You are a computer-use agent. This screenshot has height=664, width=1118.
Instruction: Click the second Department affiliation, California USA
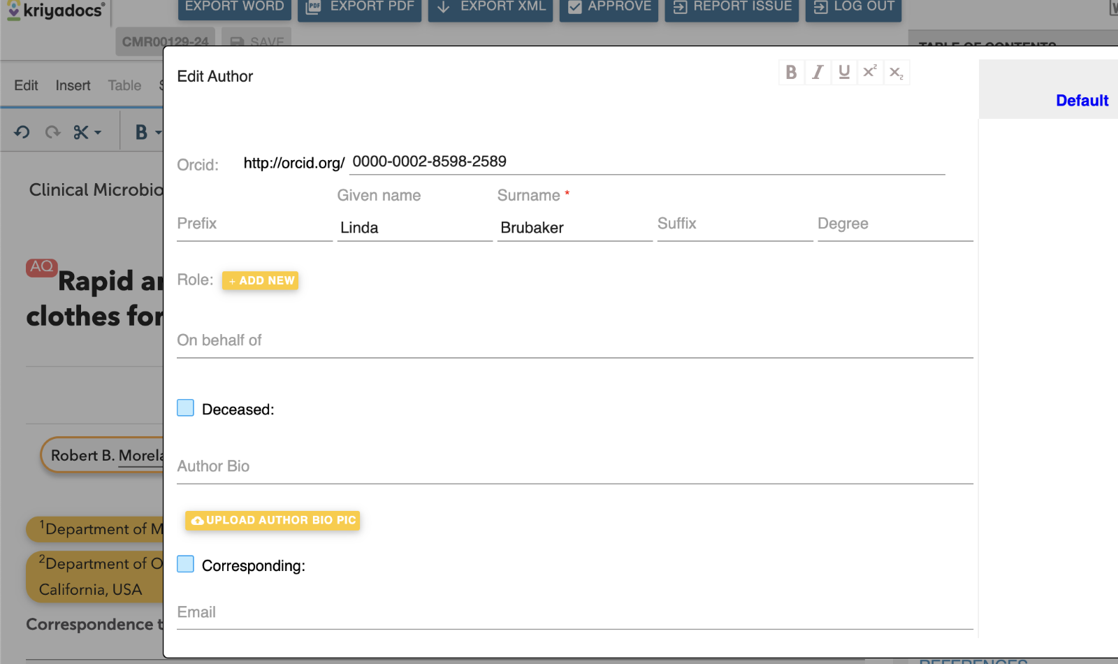95,577
